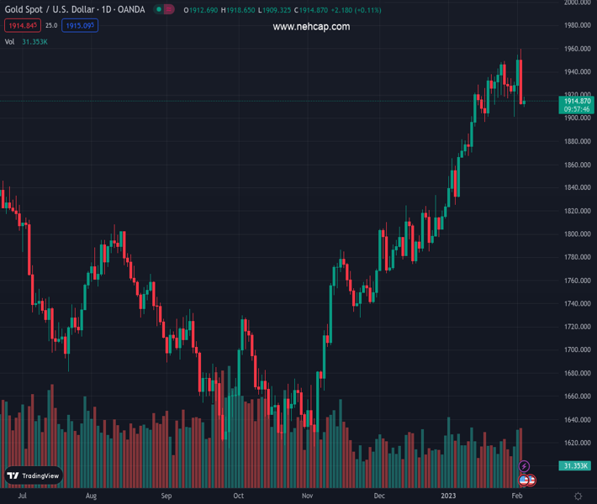Click the purple lightning bolt event marker

[x=525, y=466]
